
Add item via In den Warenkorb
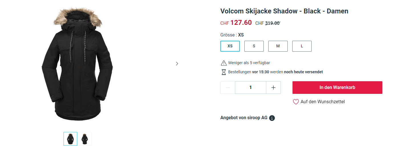coord(337,88)
